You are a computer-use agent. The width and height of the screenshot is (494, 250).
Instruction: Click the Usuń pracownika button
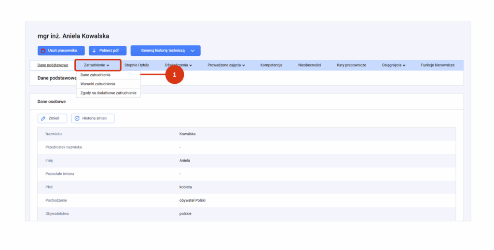point(61,51)
